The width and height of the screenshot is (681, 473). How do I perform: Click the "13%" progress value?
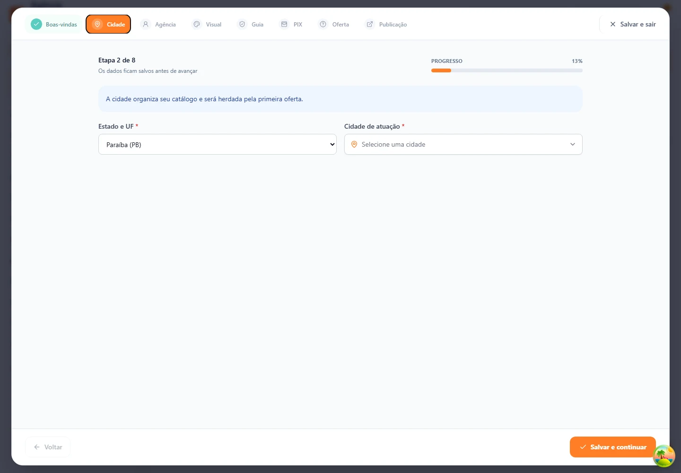[577, 61]
